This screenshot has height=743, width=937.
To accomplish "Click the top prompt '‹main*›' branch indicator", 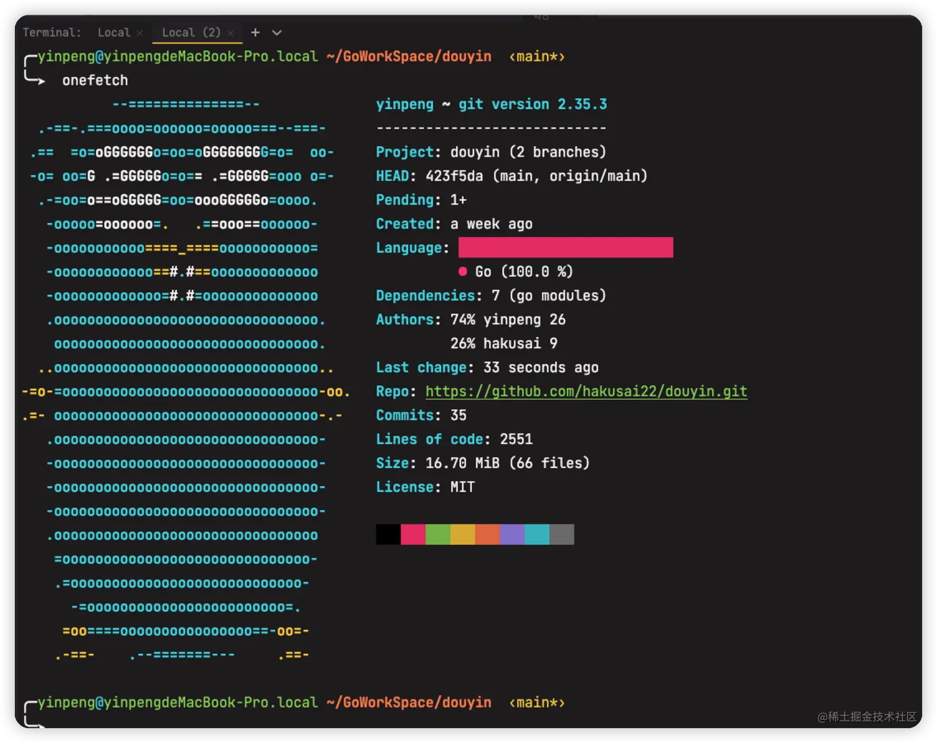I will click(x=537, y=57).
